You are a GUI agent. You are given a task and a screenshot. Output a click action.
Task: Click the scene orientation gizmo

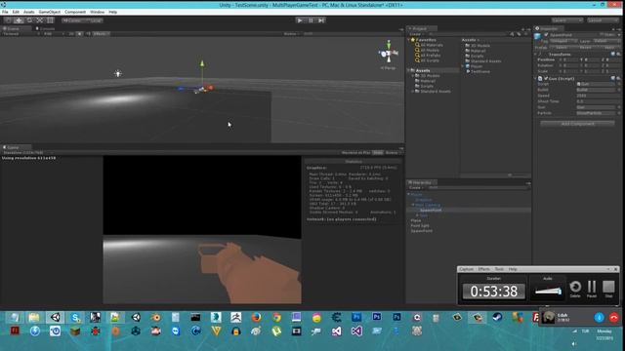pyautogui.click(x=389, y=53)
